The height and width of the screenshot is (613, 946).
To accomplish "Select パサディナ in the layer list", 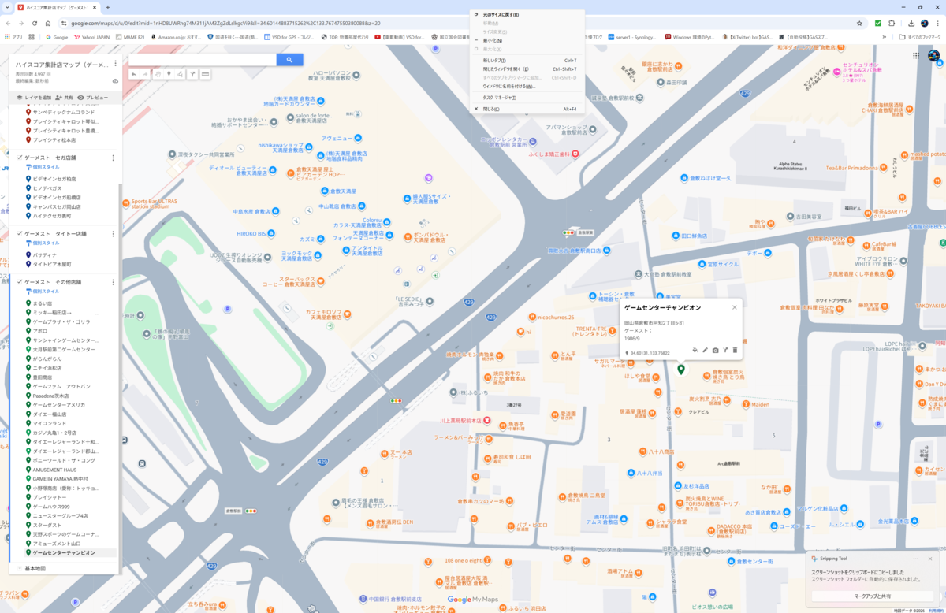I will point(44,255).
